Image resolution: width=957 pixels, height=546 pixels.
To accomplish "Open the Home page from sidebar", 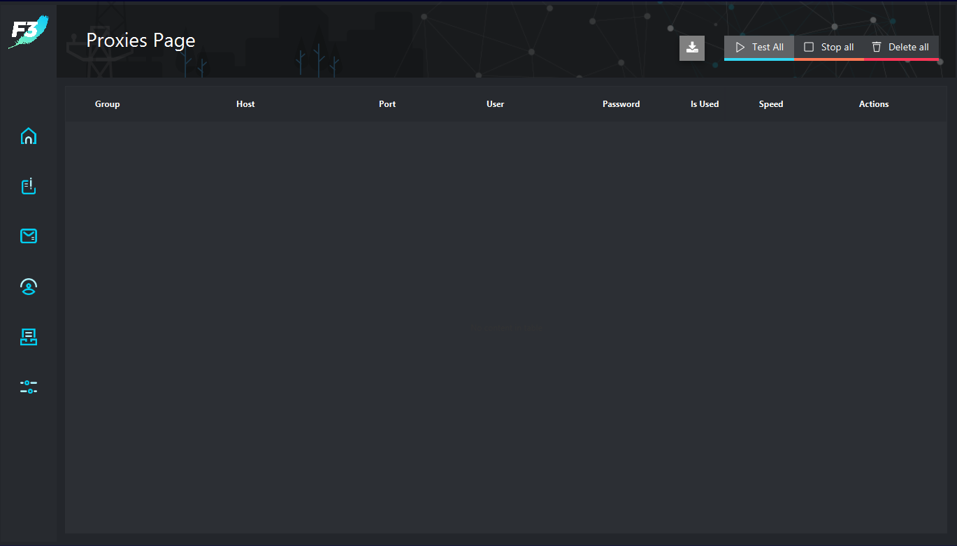I will [29, 136].
